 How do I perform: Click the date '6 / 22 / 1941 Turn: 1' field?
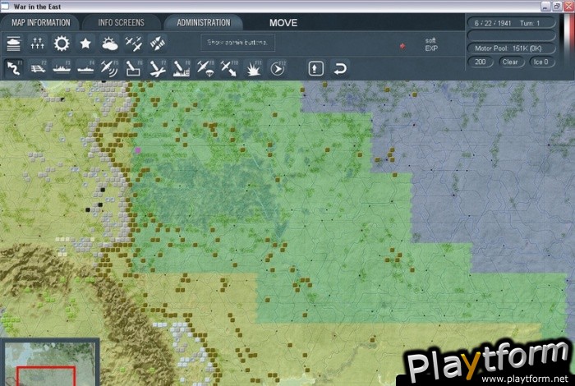512,23
